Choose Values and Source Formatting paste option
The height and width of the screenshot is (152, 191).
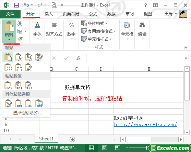28,85
